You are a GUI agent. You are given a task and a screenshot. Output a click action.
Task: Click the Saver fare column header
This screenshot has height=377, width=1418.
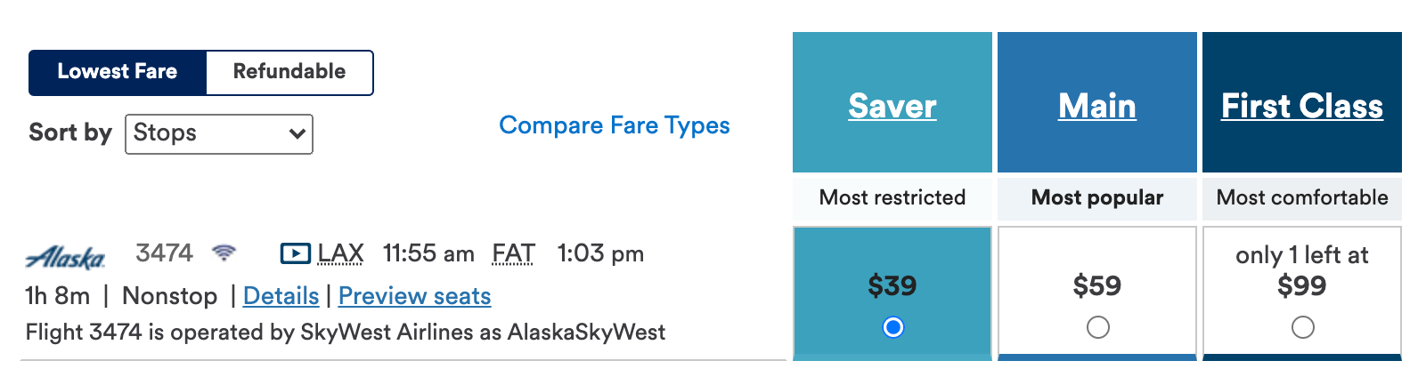[892, 106]
